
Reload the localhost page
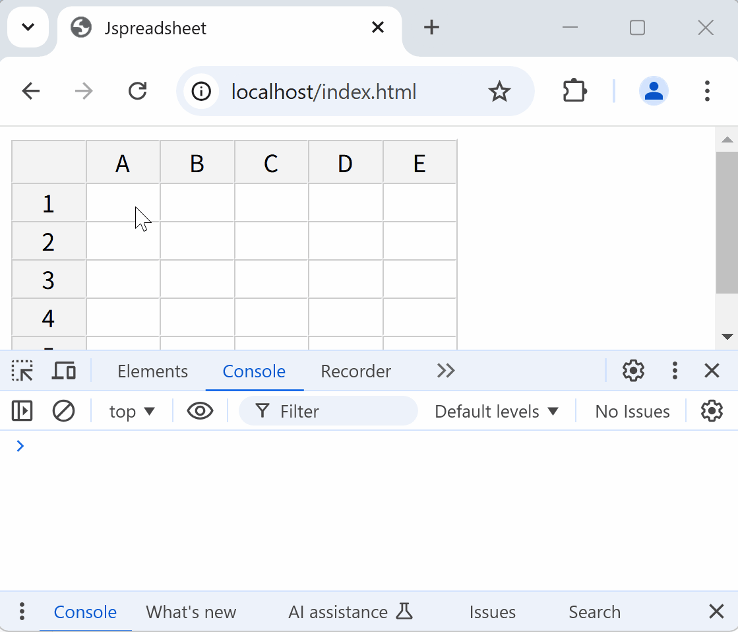coord(137,91)
